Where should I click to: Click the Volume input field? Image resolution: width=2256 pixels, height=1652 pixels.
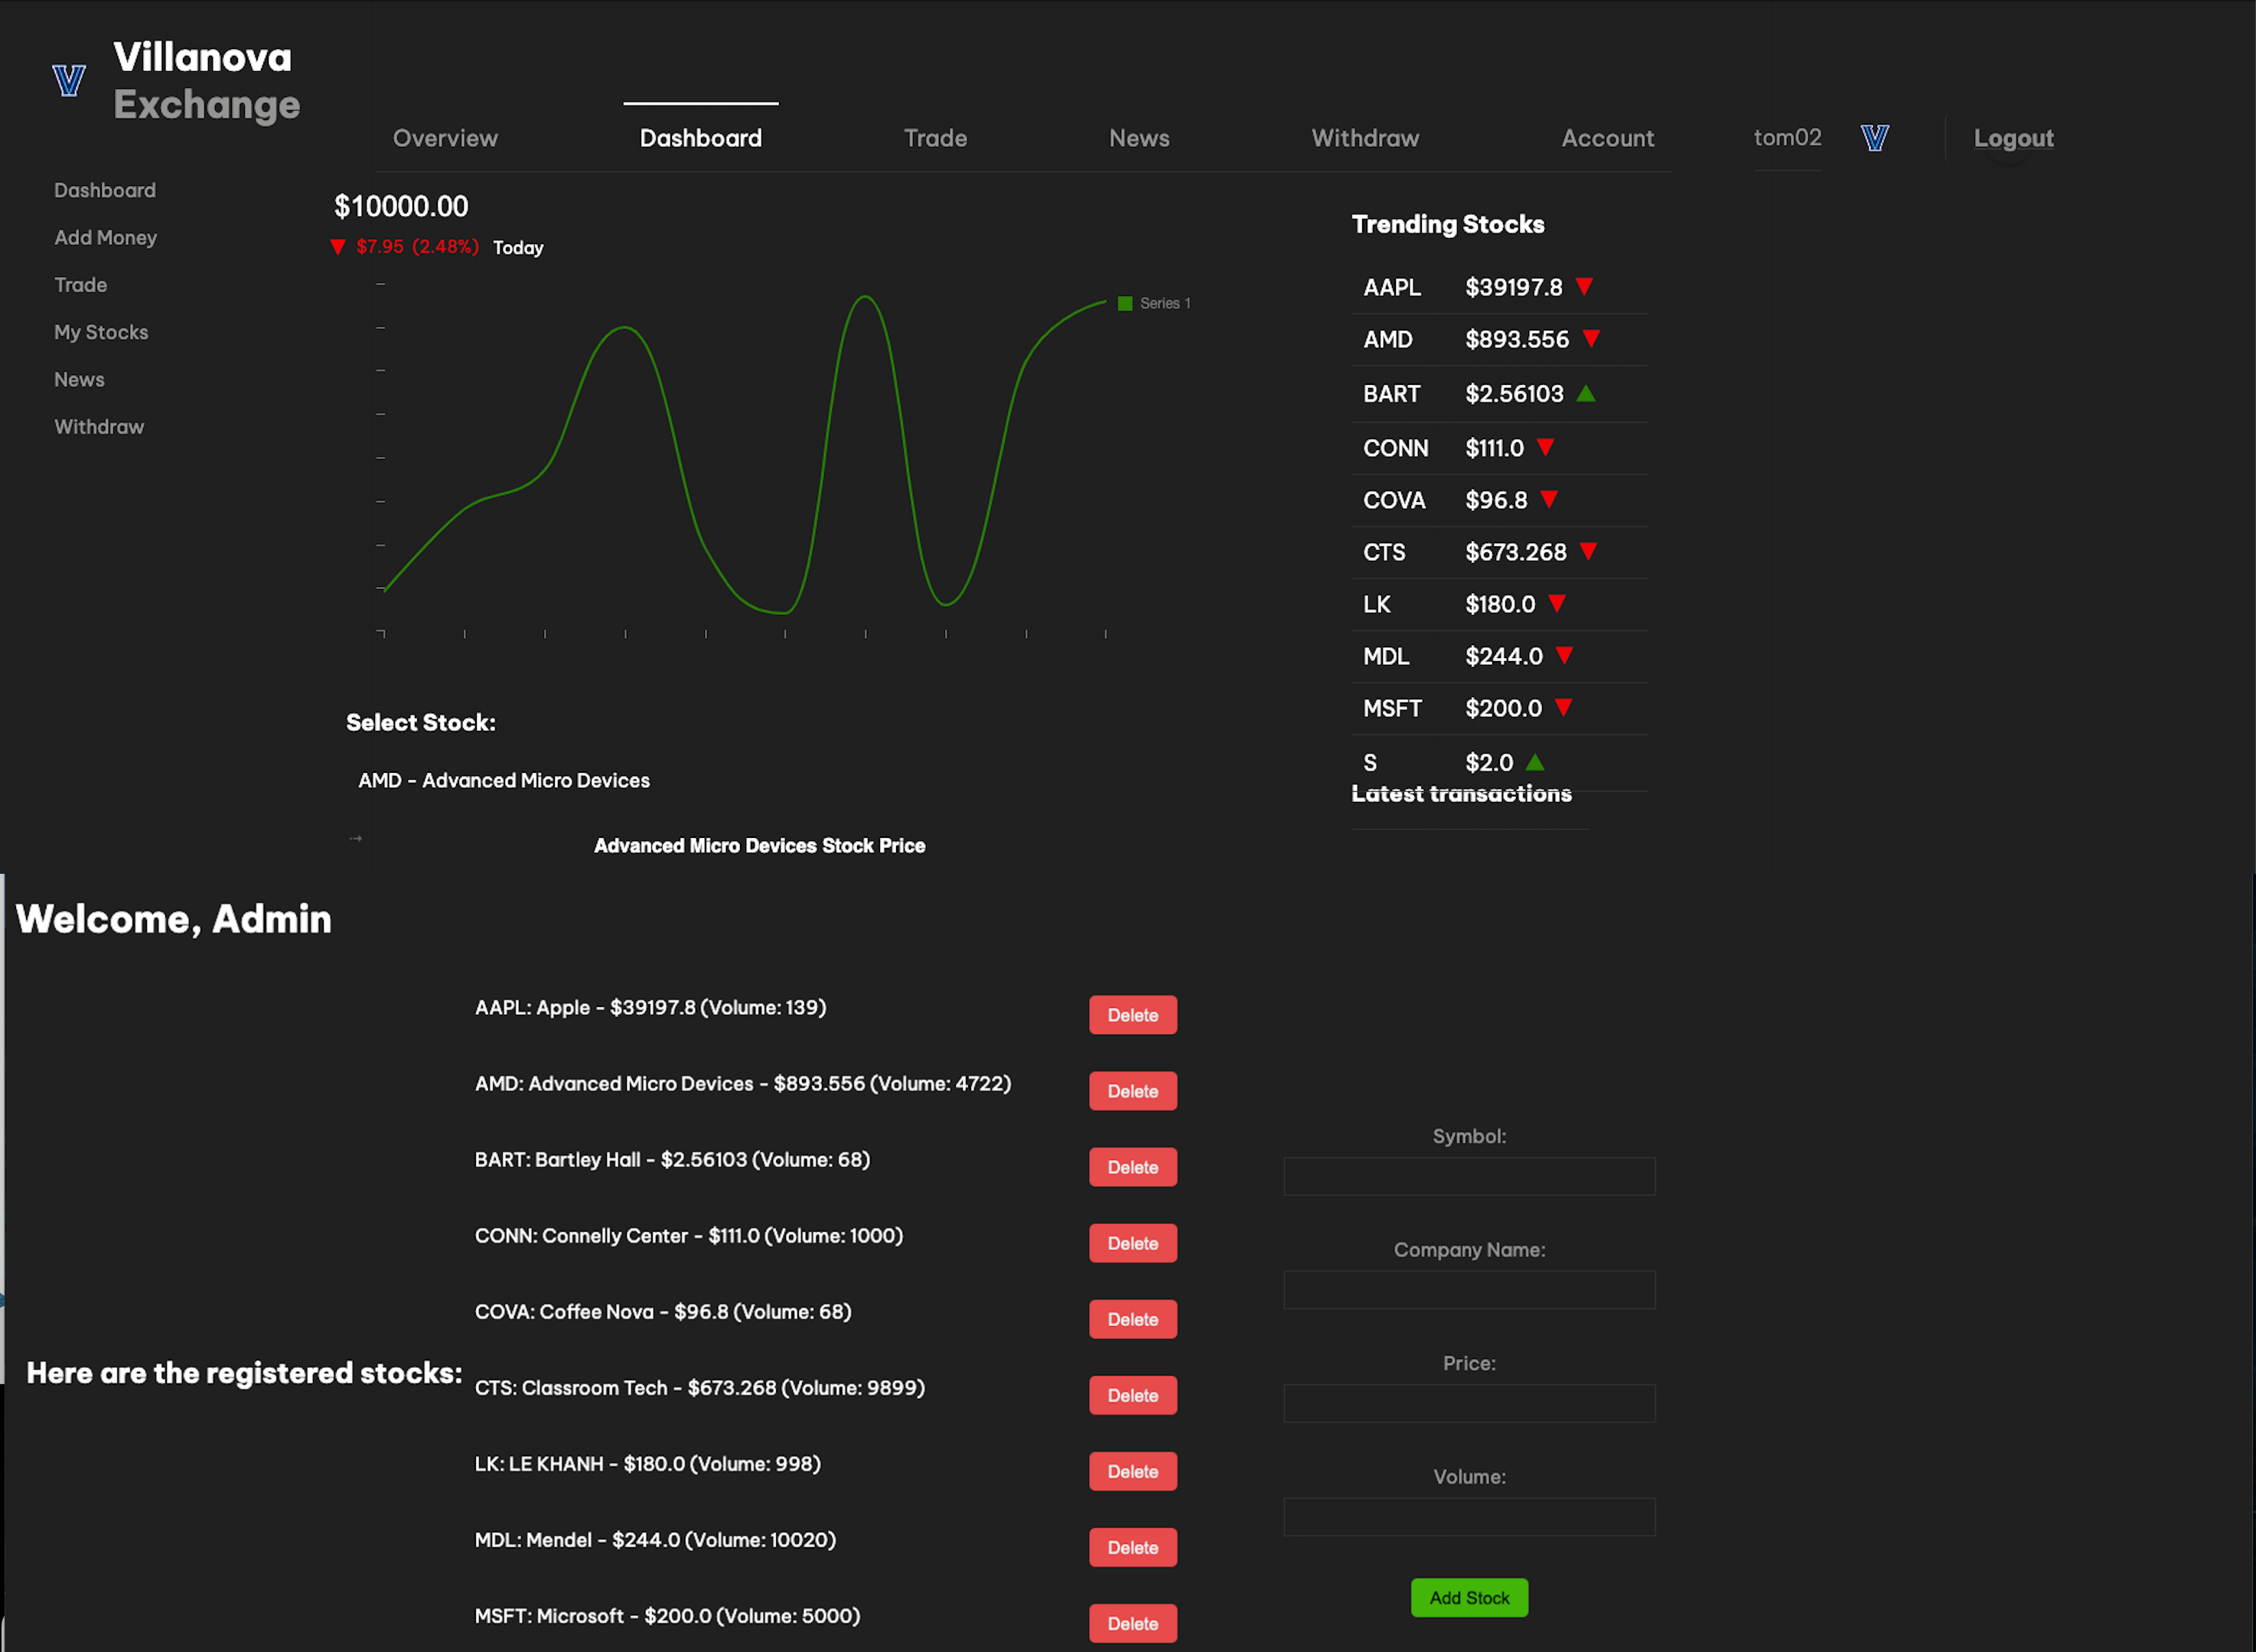tap(1469, 1517)
